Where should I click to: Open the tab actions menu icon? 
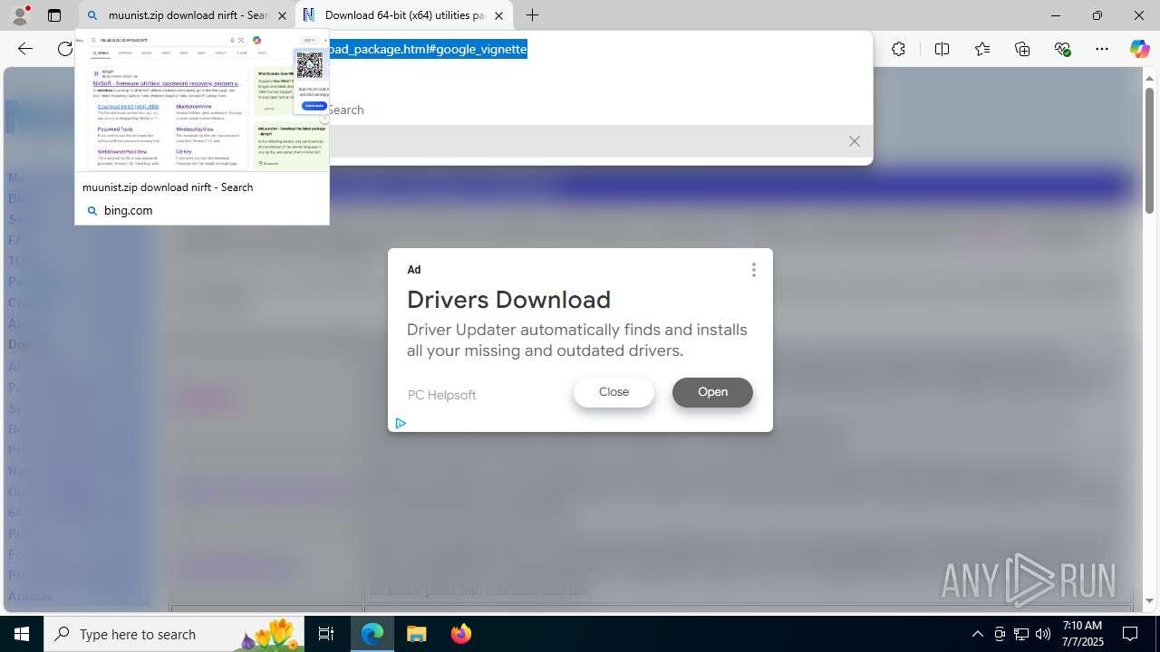(x=54, y=15)
